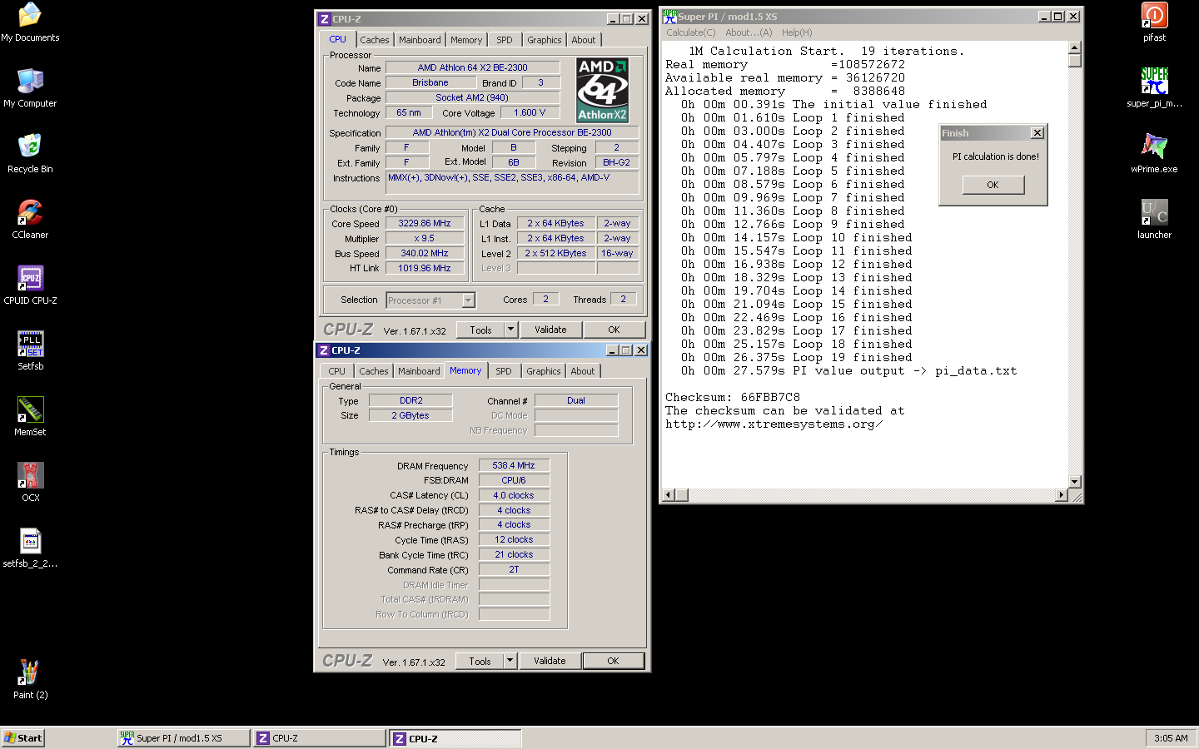Open the Paint (2) desktop shortcut
This screenshot has width=1199, height=749.
tap(30, 679)
